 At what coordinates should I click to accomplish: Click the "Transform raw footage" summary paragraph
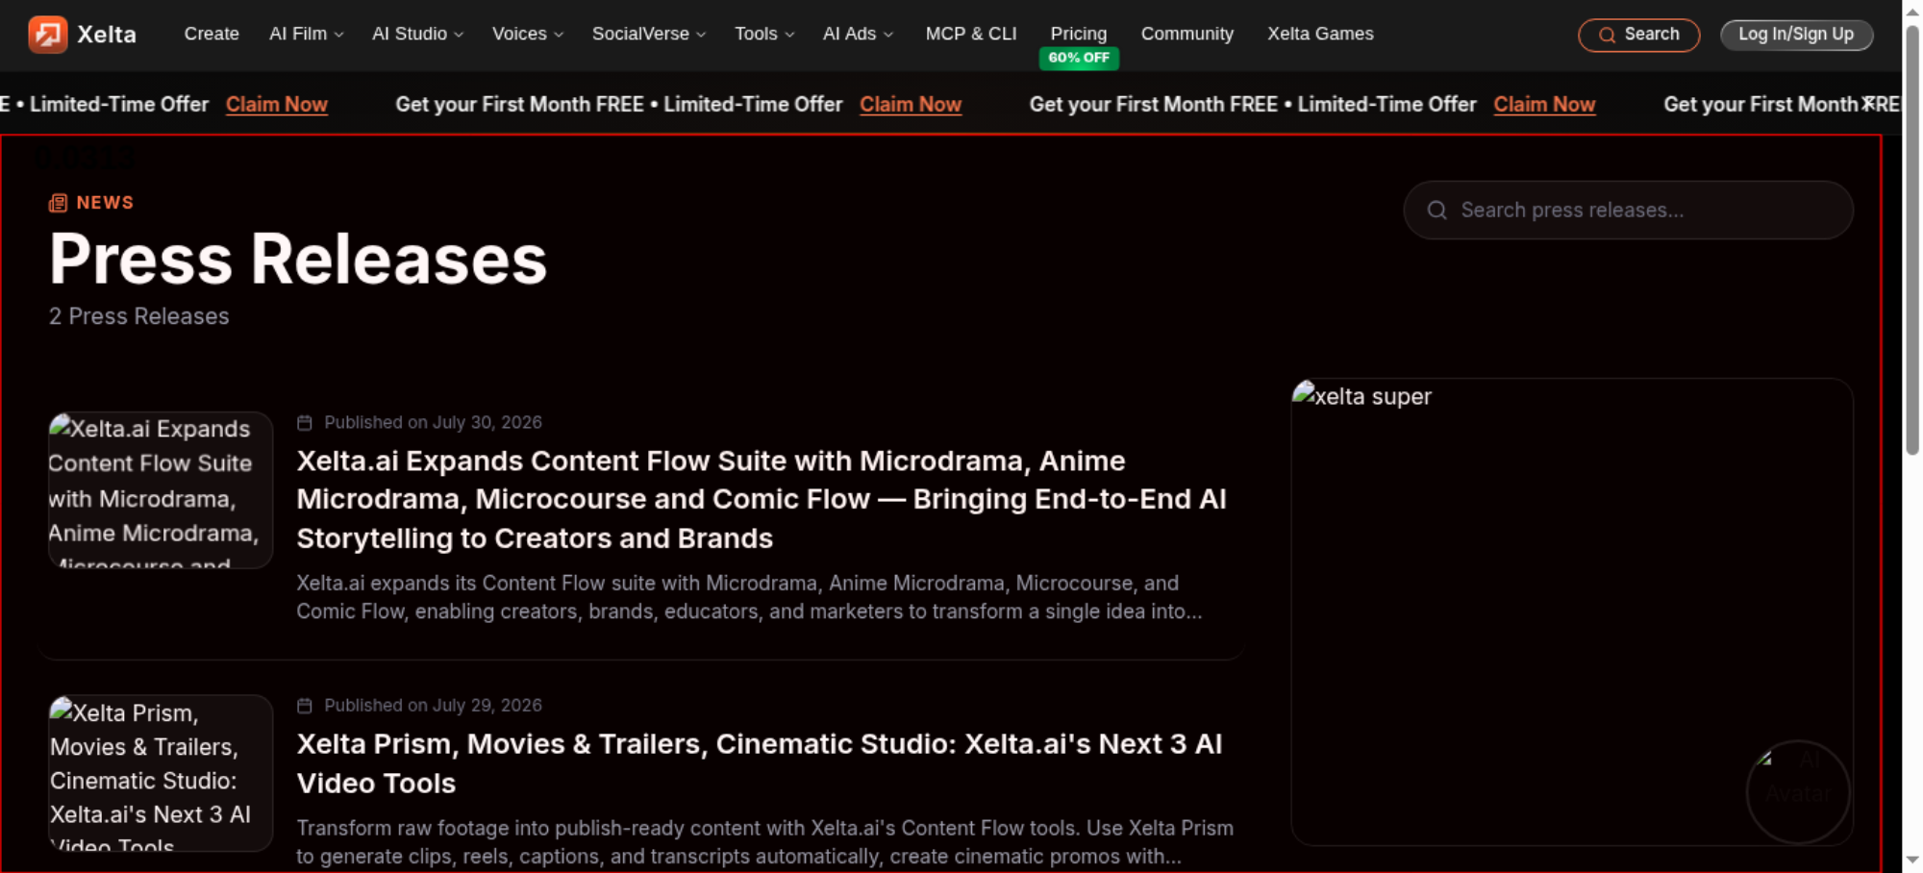point(764,842)
